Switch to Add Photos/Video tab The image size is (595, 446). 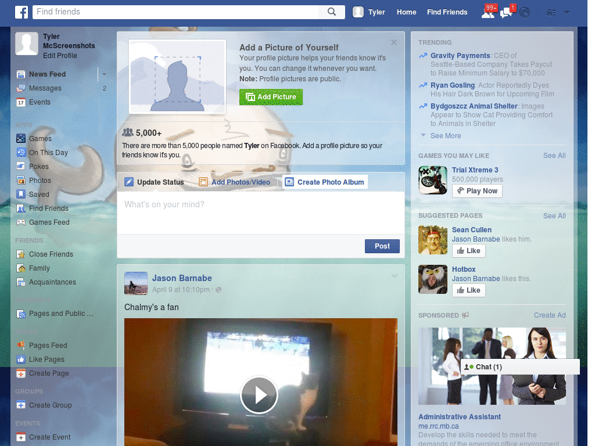(x=235, y=182)
